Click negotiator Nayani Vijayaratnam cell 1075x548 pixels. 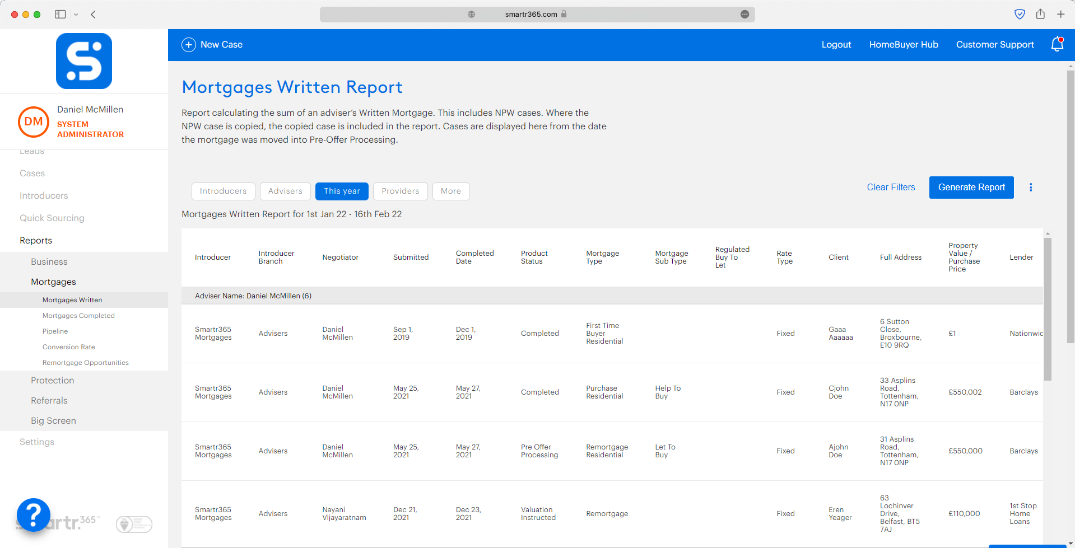coord(344,514)
